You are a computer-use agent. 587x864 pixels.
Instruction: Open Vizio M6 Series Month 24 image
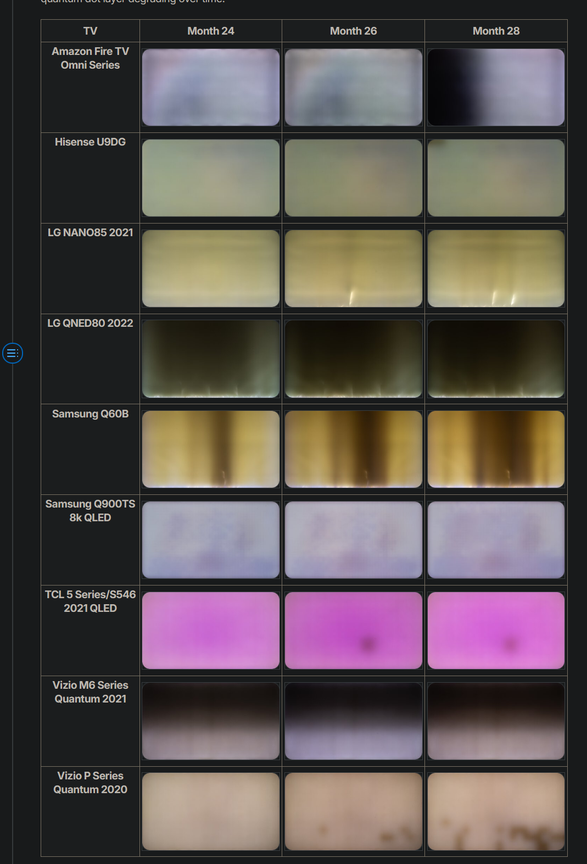pos(211,721)
